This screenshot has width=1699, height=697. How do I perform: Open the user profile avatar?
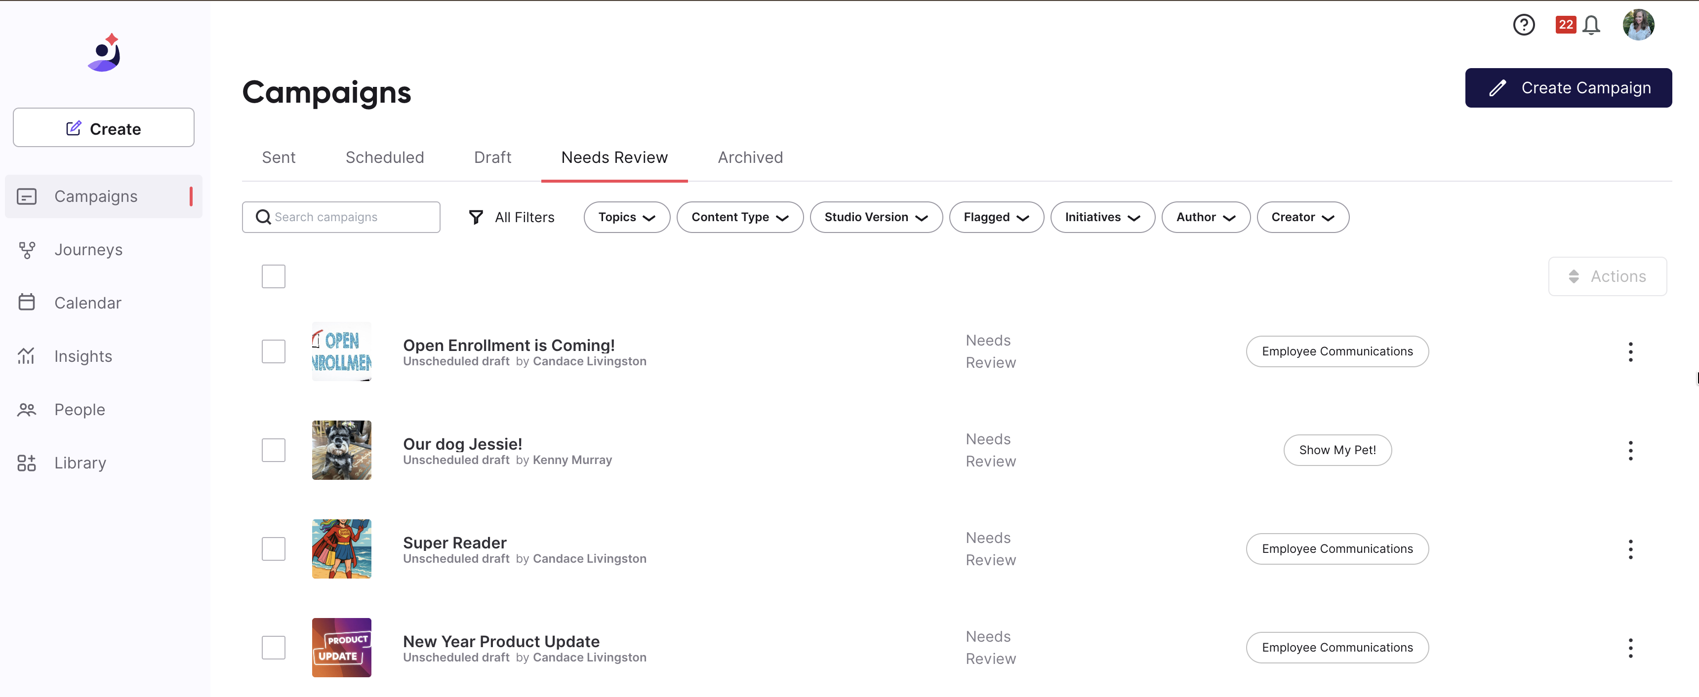click(x=1638, y=25)
